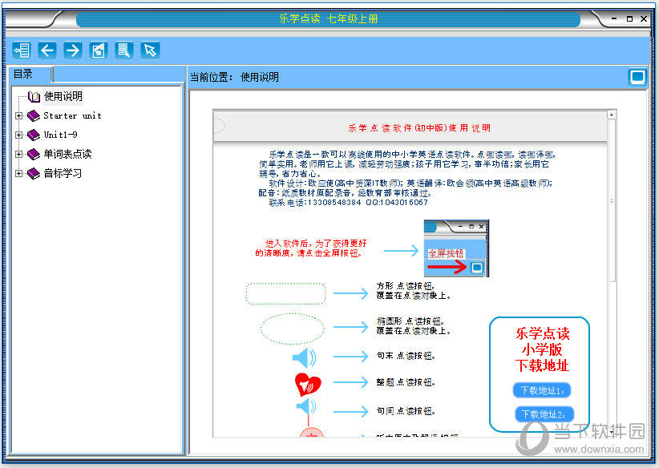Viewport: 659px width, 468px height.
Task: Click the 下载地址1 download button
Action: point(542,390)
